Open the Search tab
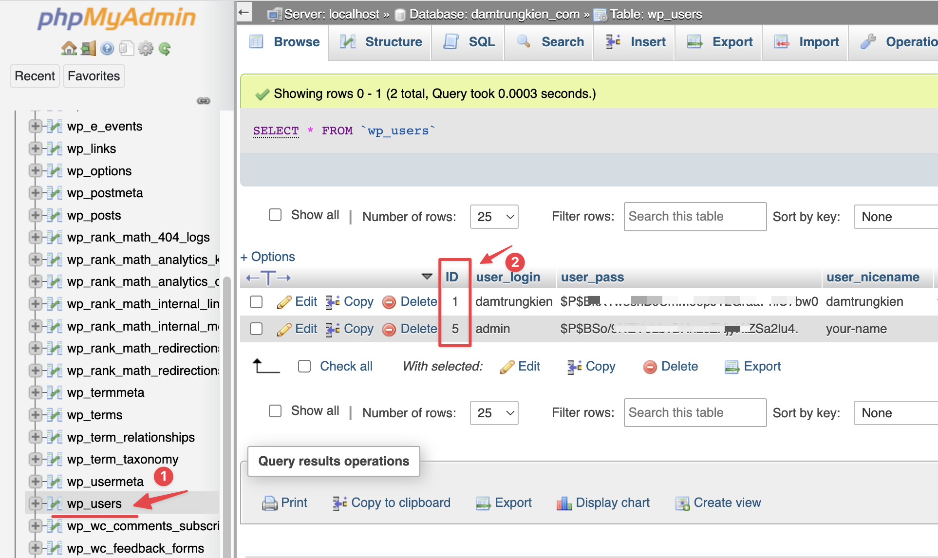The image size is (938, 558). pyautogui.click(x=550, y=42)
